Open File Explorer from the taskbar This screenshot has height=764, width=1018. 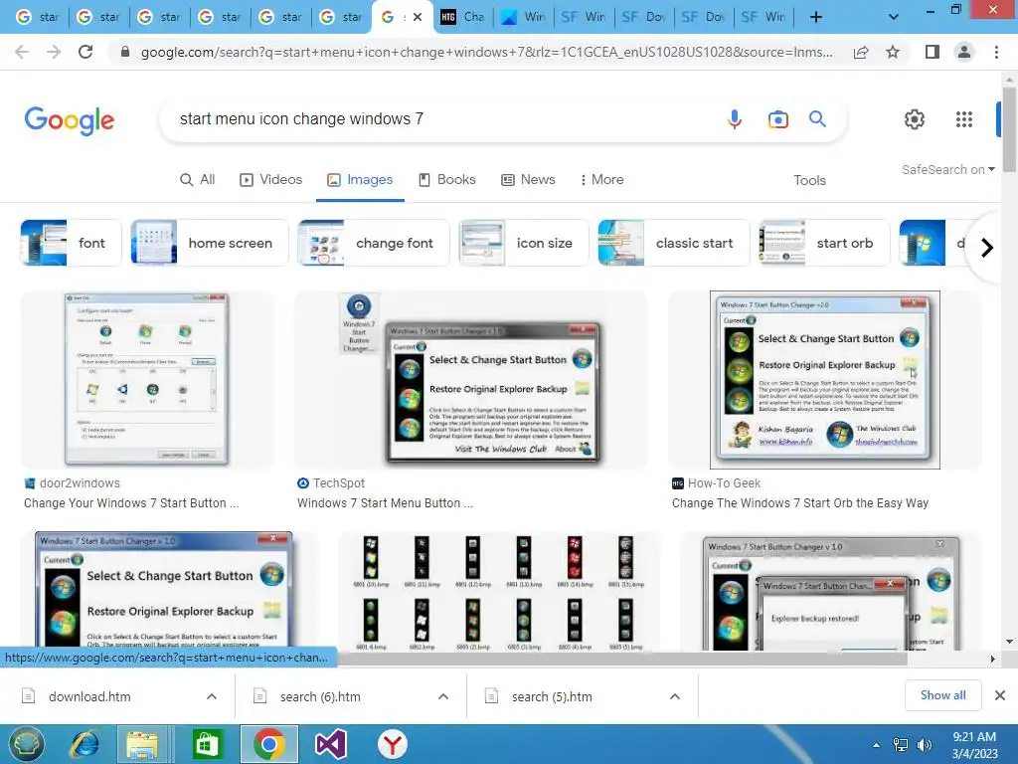pyautogui.click(x=142, y=744)
